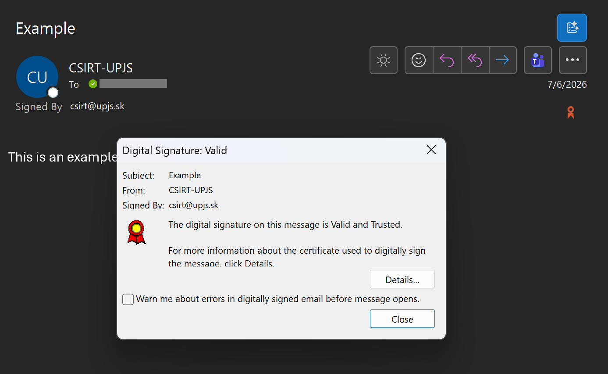
Task: Click the redacted recipient address
Action: [133, 83]
